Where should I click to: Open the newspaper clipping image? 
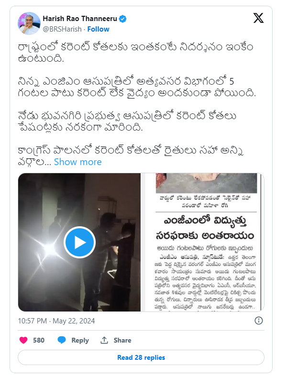pyautogui.click(x=203, y=242)
